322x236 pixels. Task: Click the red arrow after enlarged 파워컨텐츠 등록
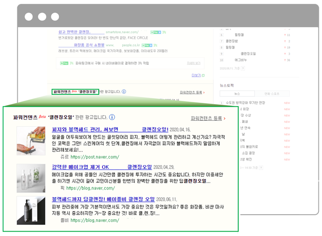[224, 119]
